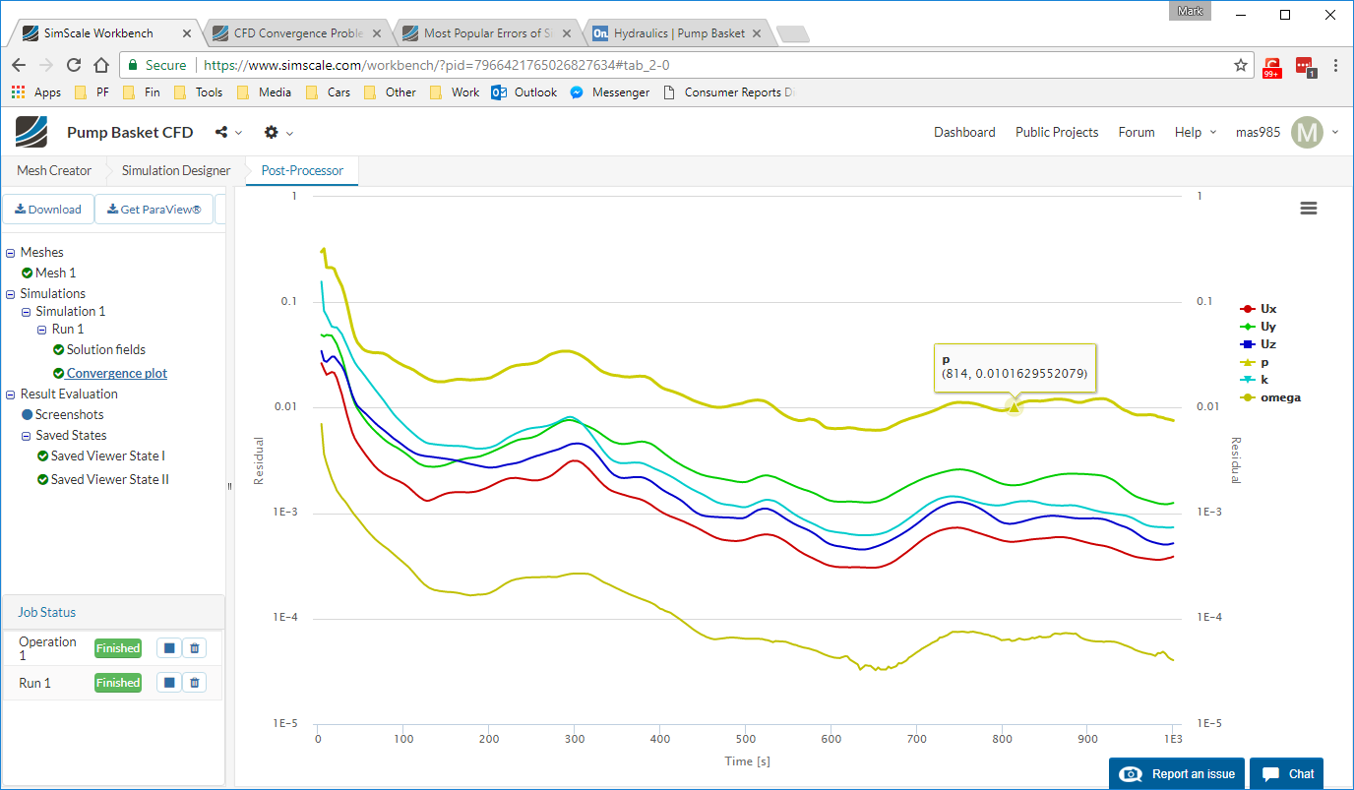The width and height of the screenshot is (1354, 790).
Task: Reload the page in the browser
Action: pos(74,65)
